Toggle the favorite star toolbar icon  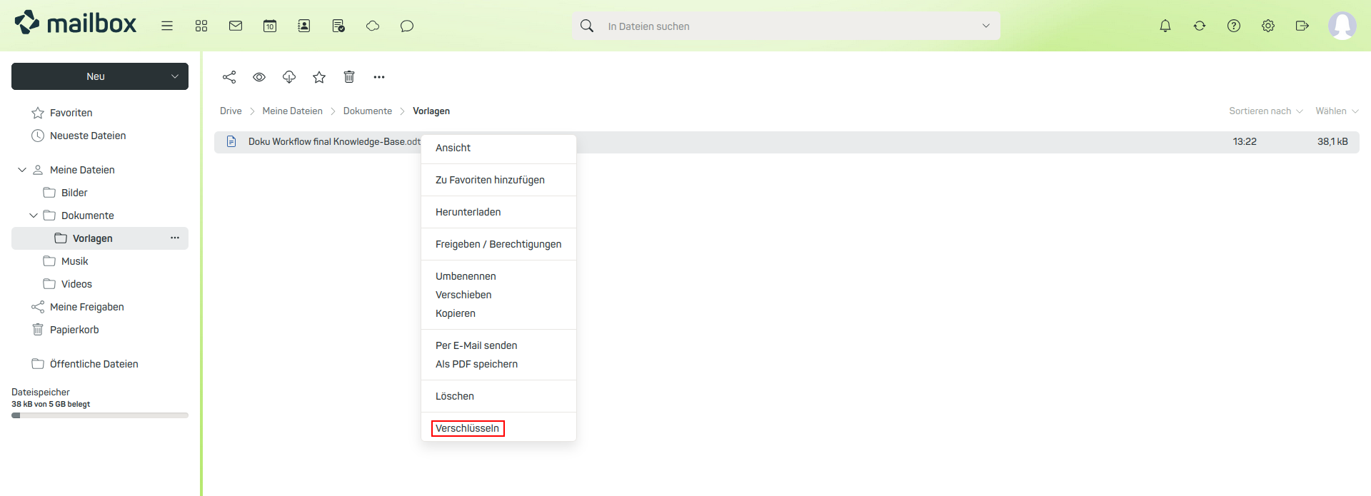click(319, 77)
